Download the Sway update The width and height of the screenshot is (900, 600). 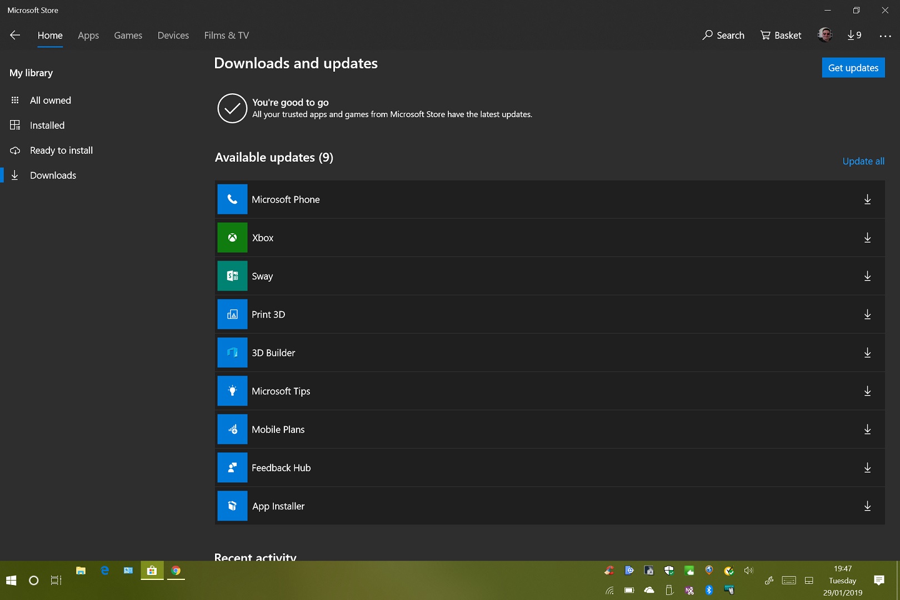click(x=867, y=276)
